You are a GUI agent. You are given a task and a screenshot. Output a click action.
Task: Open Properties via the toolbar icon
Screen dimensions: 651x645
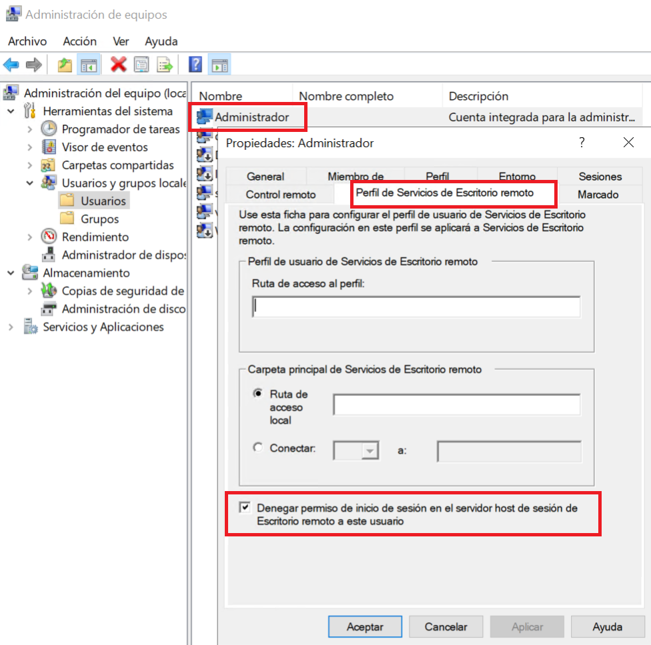click(141, 65)
